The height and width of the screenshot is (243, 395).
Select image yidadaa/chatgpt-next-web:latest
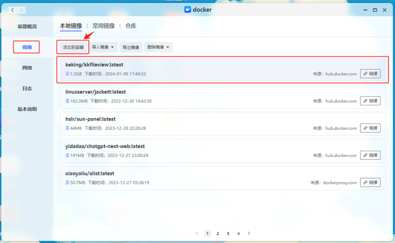pos(223,151)
